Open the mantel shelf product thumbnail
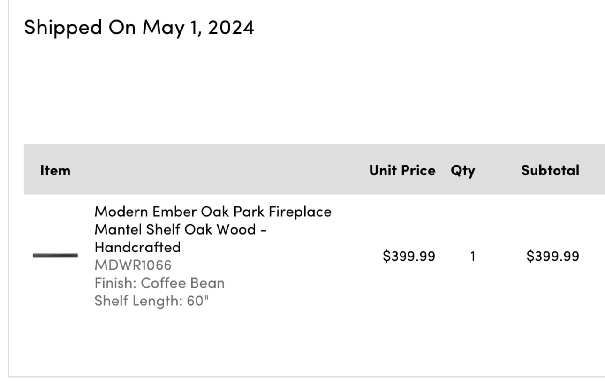The image size is (605, 386). [x=55, y=256]
